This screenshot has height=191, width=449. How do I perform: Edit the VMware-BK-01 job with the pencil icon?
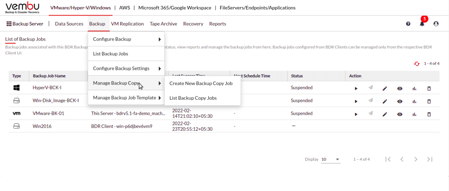pyautogui.click(x=385, y=114)
